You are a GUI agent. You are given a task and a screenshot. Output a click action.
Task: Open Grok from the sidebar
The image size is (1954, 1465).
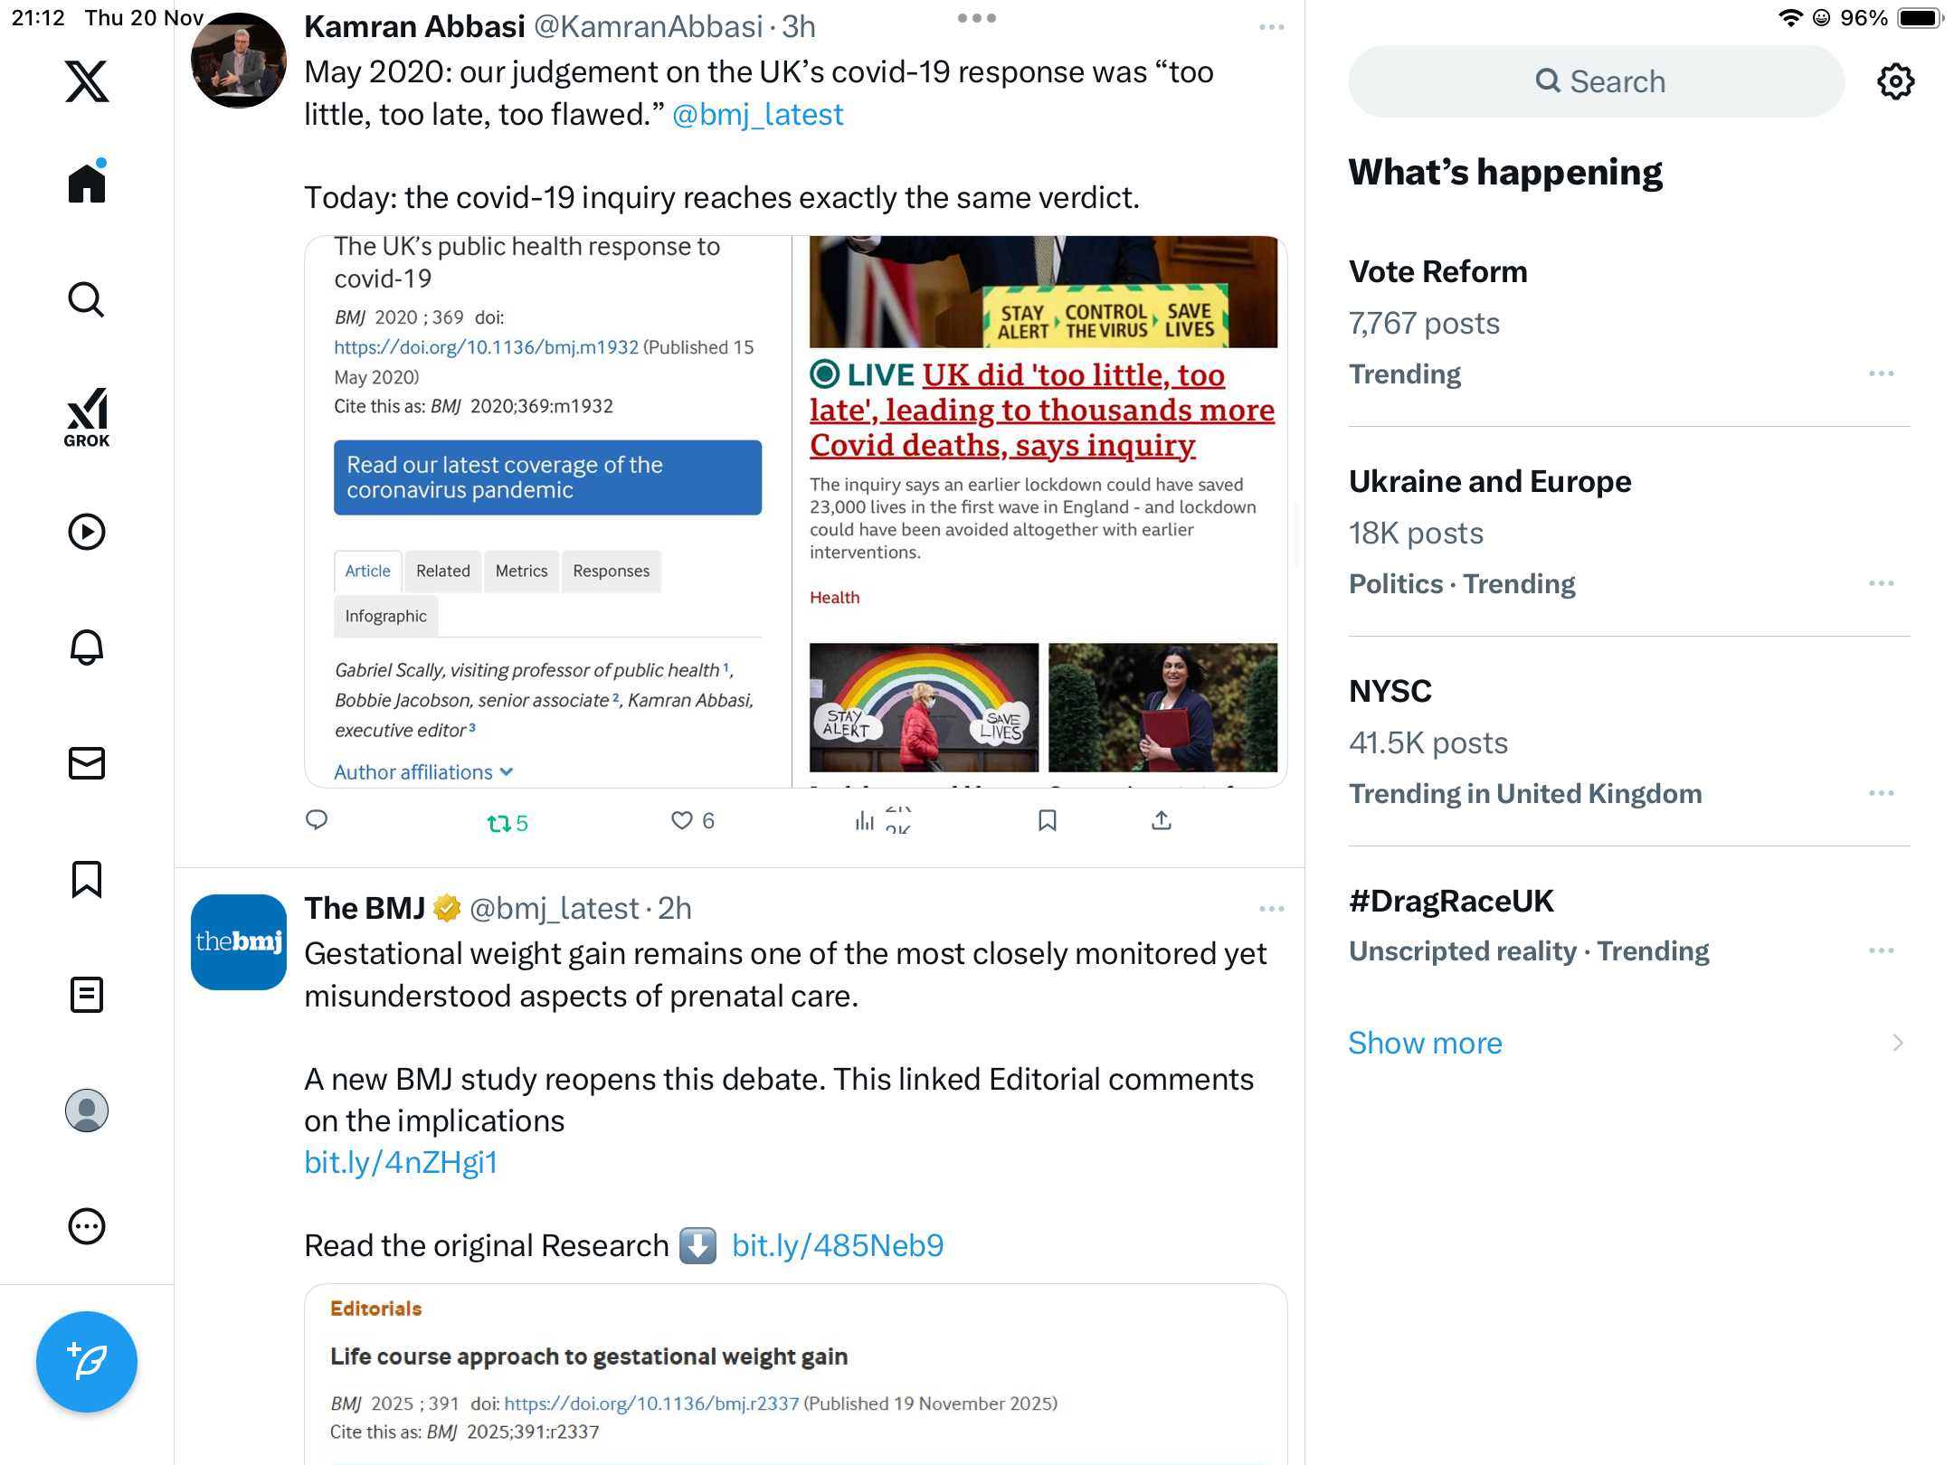(87, 417)
